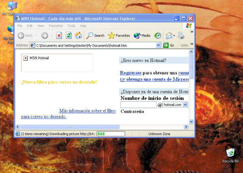Click the green Go arrow button

point(169,46)
